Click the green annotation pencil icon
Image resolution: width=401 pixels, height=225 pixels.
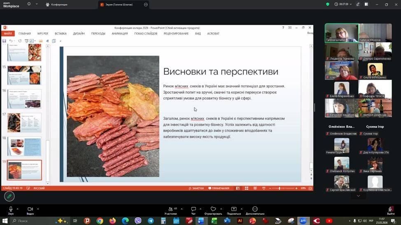(9, 197)
